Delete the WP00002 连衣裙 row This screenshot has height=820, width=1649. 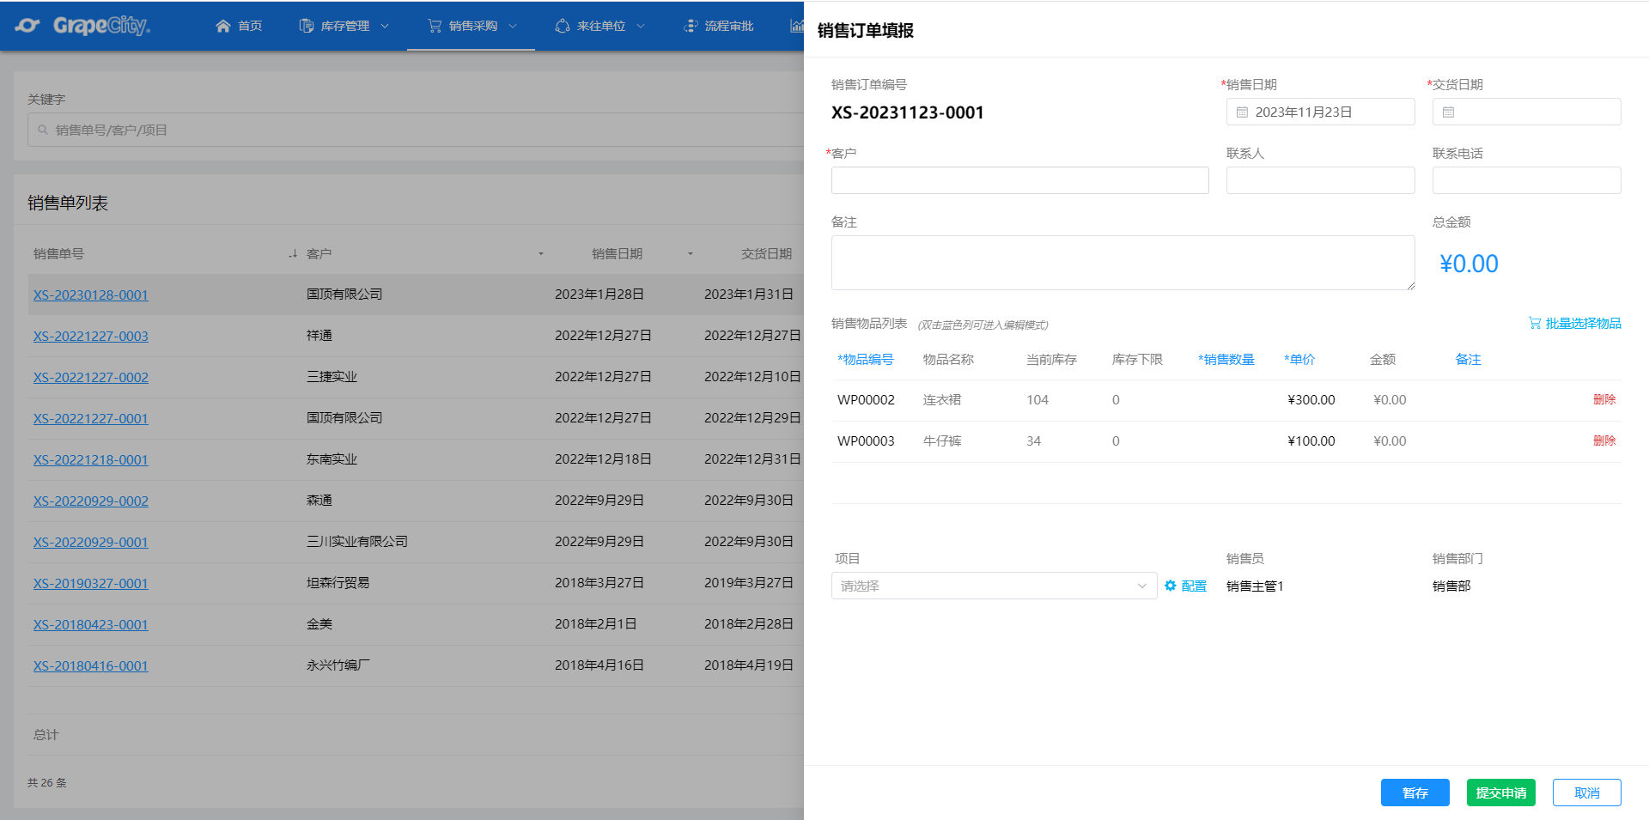pos(1604,399)
